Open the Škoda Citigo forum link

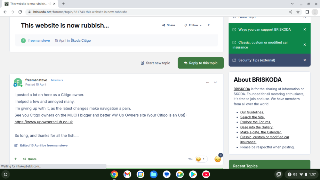click(x=81, y=40)
